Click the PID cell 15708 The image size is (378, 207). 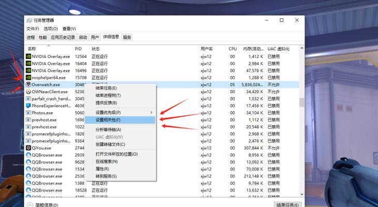81,78
